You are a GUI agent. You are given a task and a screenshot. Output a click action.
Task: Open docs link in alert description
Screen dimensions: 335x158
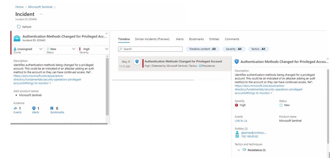click(269, 89)
